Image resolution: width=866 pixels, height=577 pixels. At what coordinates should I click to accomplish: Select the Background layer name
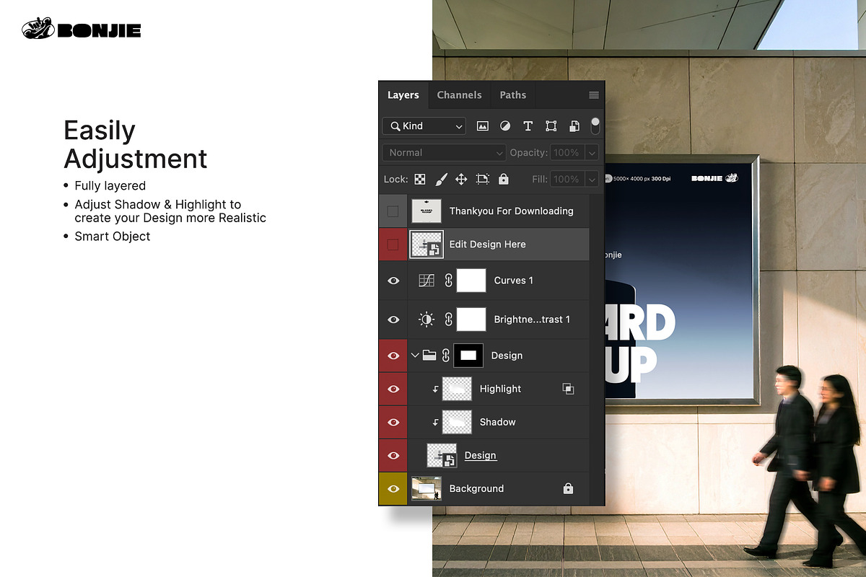point(476,488)
